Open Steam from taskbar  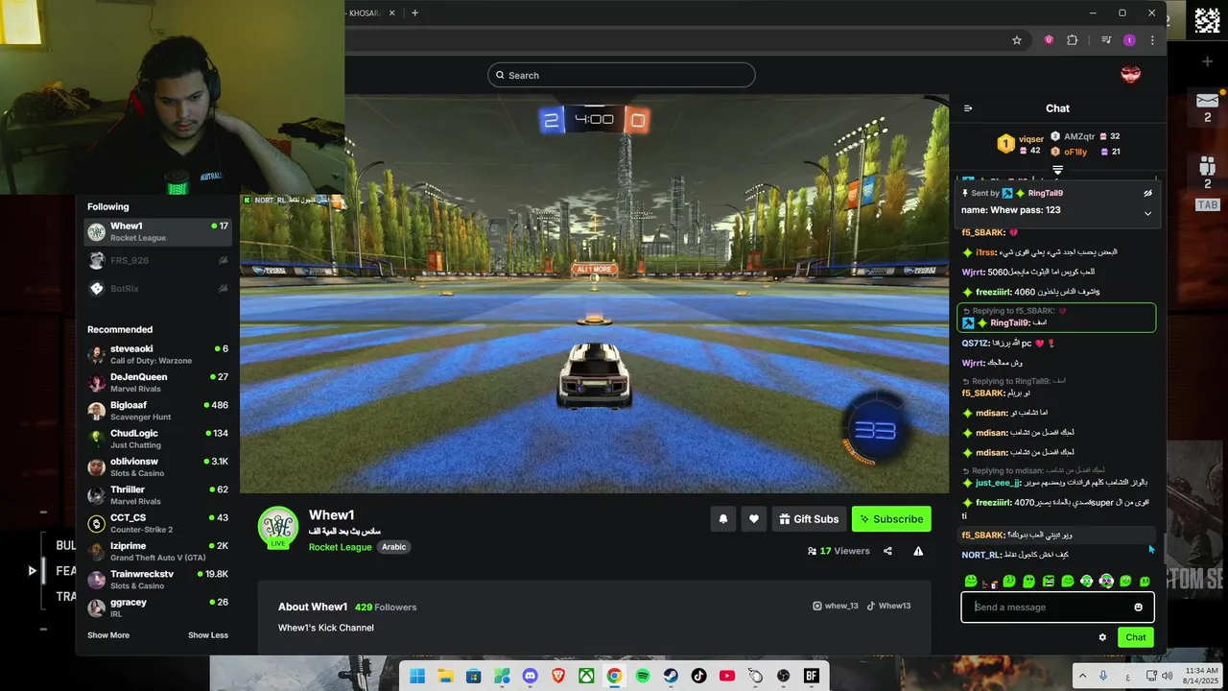tap(671, 677)
